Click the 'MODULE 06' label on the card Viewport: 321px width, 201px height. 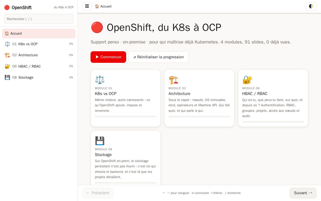point(251,88)
